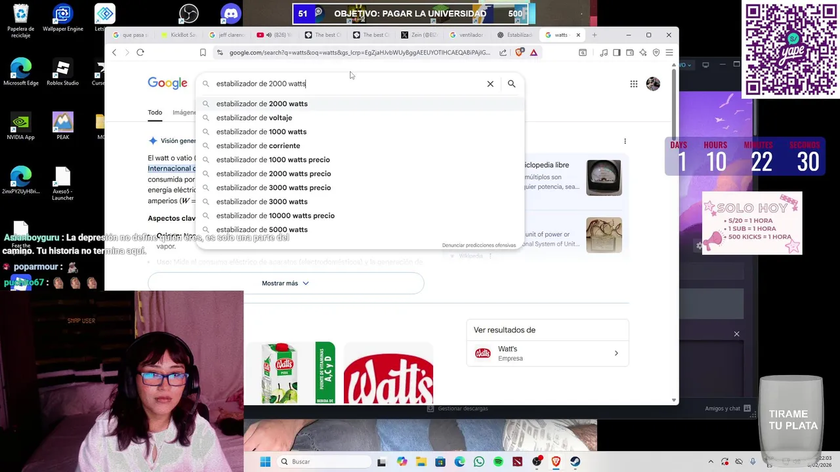
Task: Click the Watt's red logo image
Action: [388, 373]
